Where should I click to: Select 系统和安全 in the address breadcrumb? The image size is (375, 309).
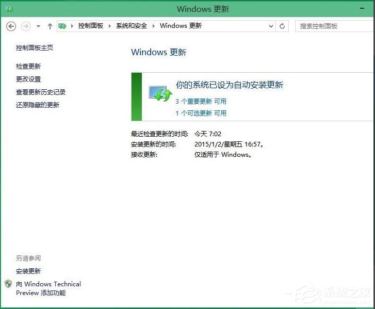click(132, 26)
